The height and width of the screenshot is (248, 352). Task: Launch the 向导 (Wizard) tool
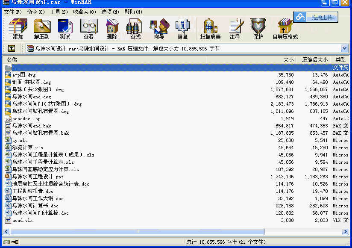(x=159, y=28)
